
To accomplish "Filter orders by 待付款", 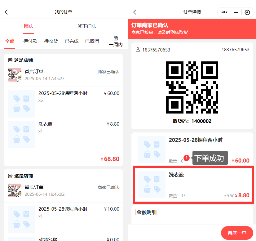I will [30, 41].
